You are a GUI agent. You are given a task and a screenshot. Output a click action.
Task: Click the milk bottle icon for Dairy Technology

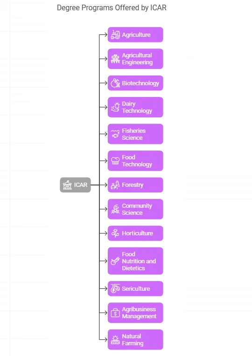(115, 107)
